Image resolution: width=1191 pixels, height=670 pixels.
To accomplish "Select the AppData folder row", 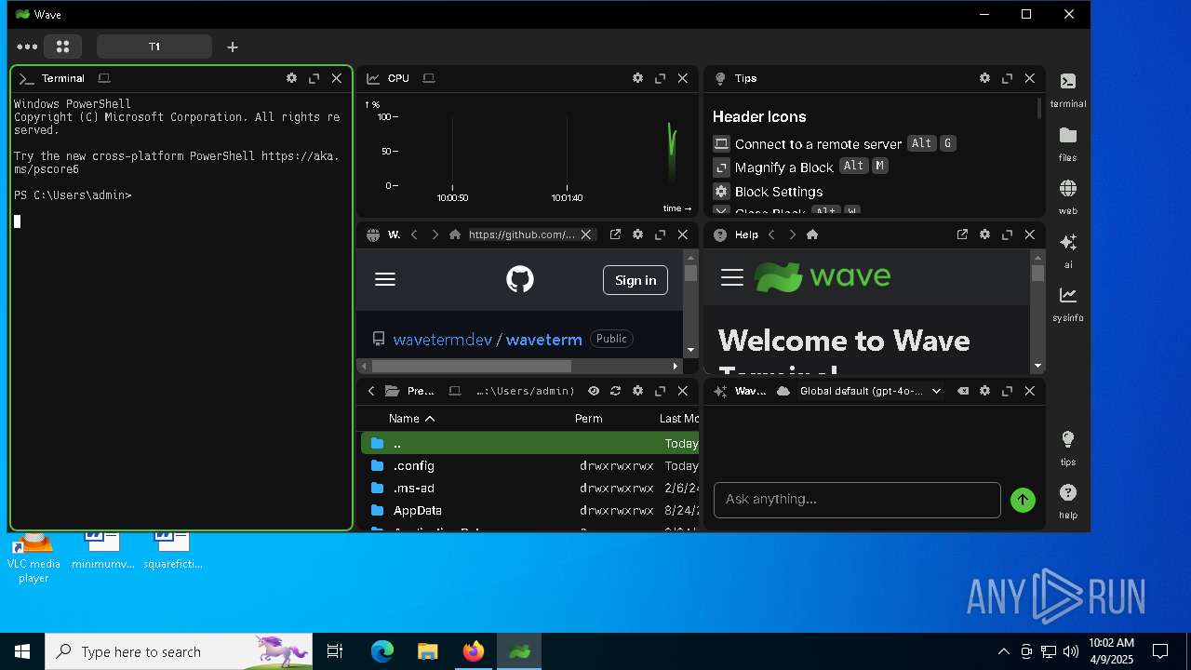I will pos(529,510).
